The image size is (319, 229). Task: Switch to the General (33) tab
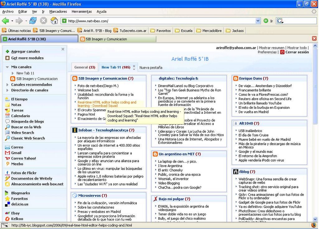[x=85, y=67]
